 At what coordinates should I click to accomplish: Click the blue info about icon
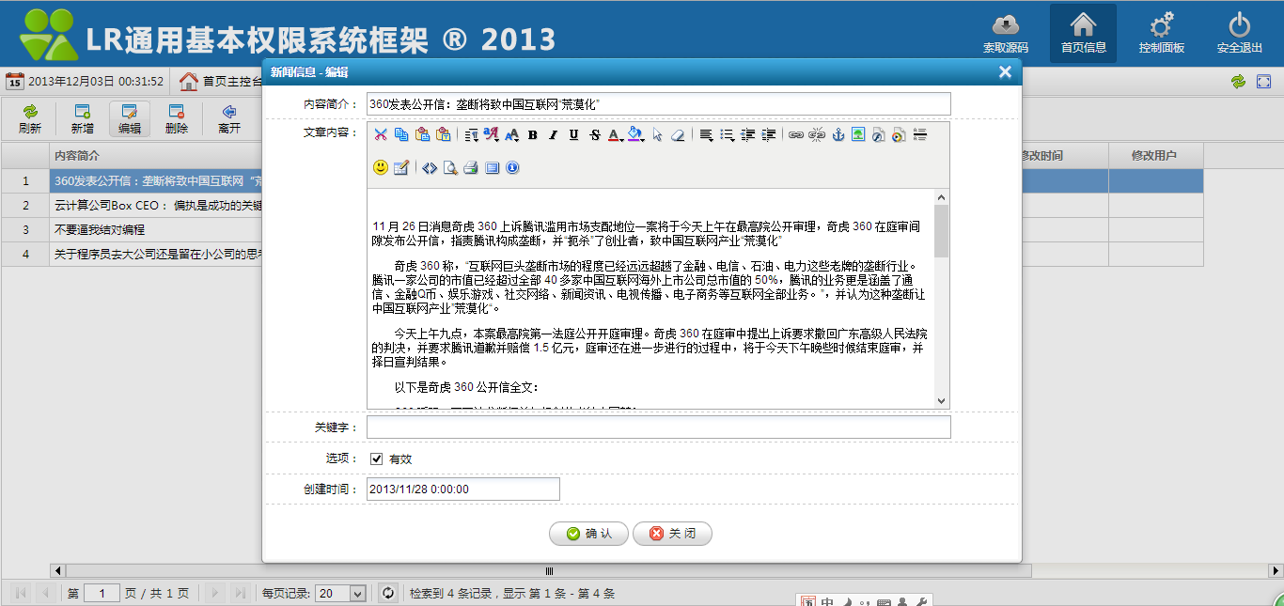point(512,167)
